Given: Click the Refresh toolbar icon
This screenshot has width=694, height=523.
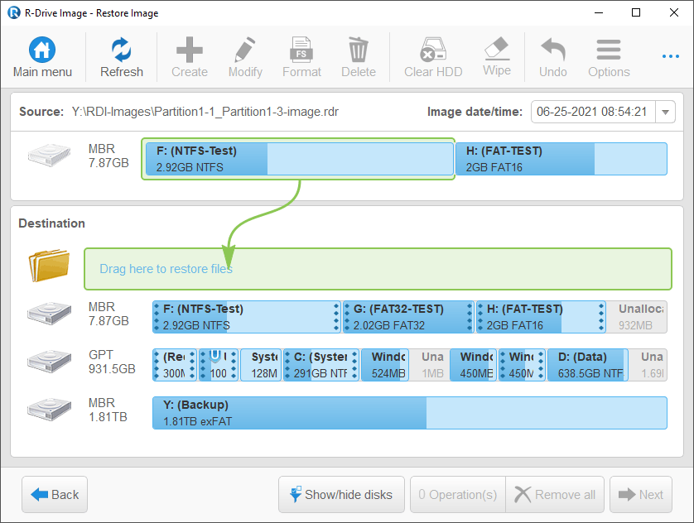Looking at the screenshot, I should pyautogui.click(x=122, y=50).
